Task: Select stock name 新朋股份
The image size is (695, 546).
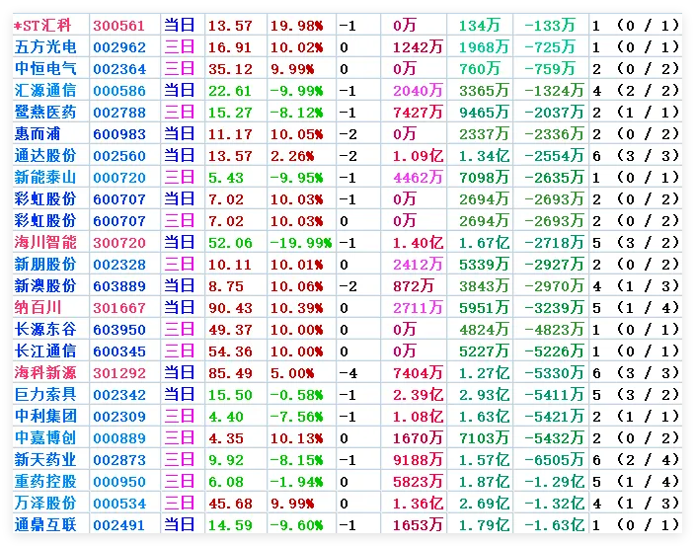Action: pos(45,265)
